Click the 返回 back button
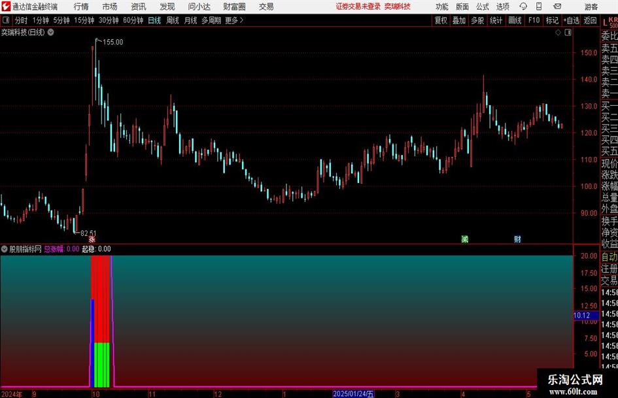This screenshot has width=618, height=398. 590,20
